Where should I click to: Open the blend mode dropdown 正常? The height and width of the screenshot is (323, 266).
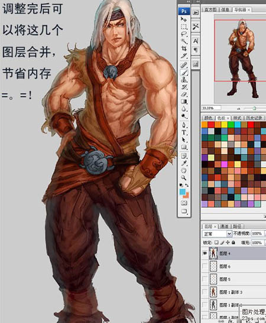[x=216, y=234]
